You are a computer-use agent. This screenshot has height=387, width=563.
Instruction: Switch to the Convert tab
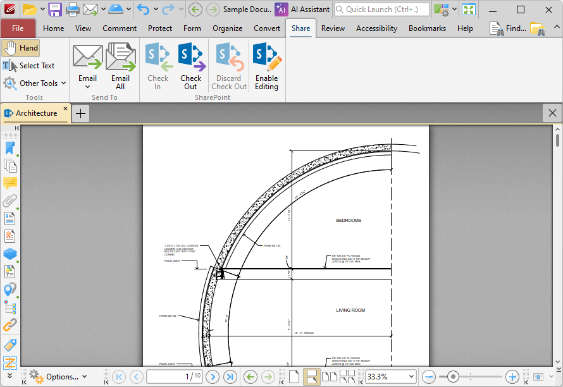pyautogui.click(x=267, y=28)
